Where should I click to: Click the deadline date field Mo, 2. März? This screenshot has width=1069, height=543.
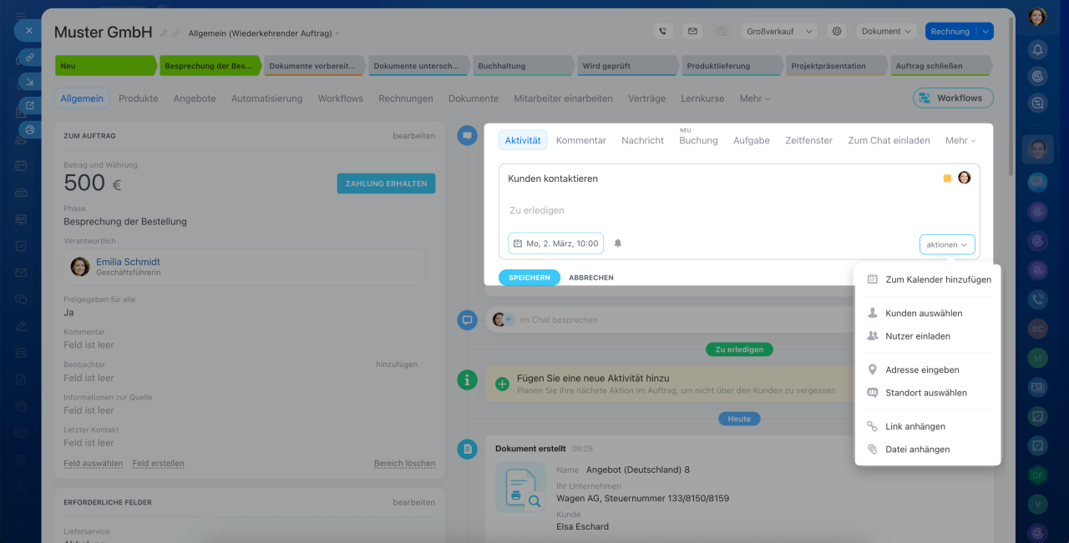[555, 244]
